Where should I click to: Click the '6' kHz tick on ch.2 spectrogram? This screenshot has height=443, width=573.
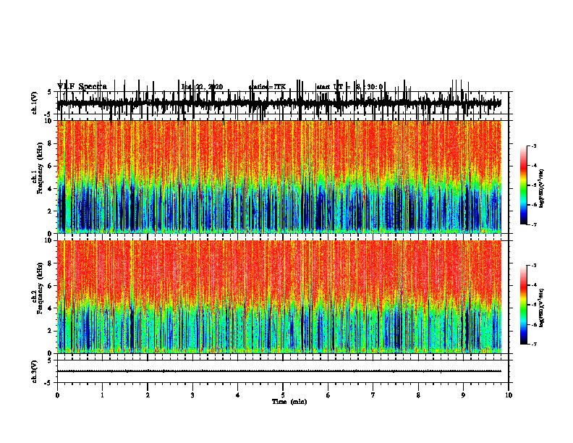tap(51, 286)
